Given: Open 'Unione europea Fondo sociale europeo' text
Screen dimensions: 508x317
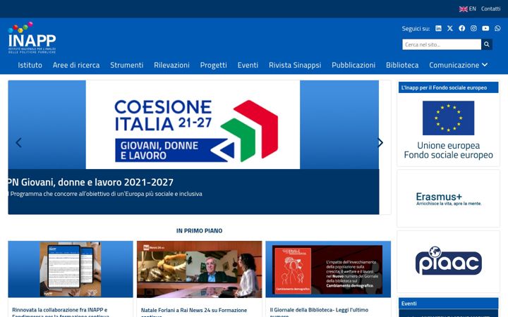Looking at the screenshot, I should pyautogui.click(x=449, y=150).
